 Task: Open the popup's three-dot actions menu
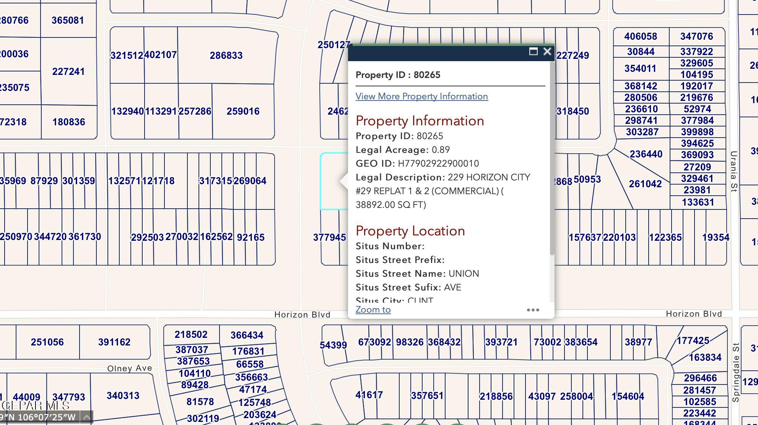[x=533, y=310]
